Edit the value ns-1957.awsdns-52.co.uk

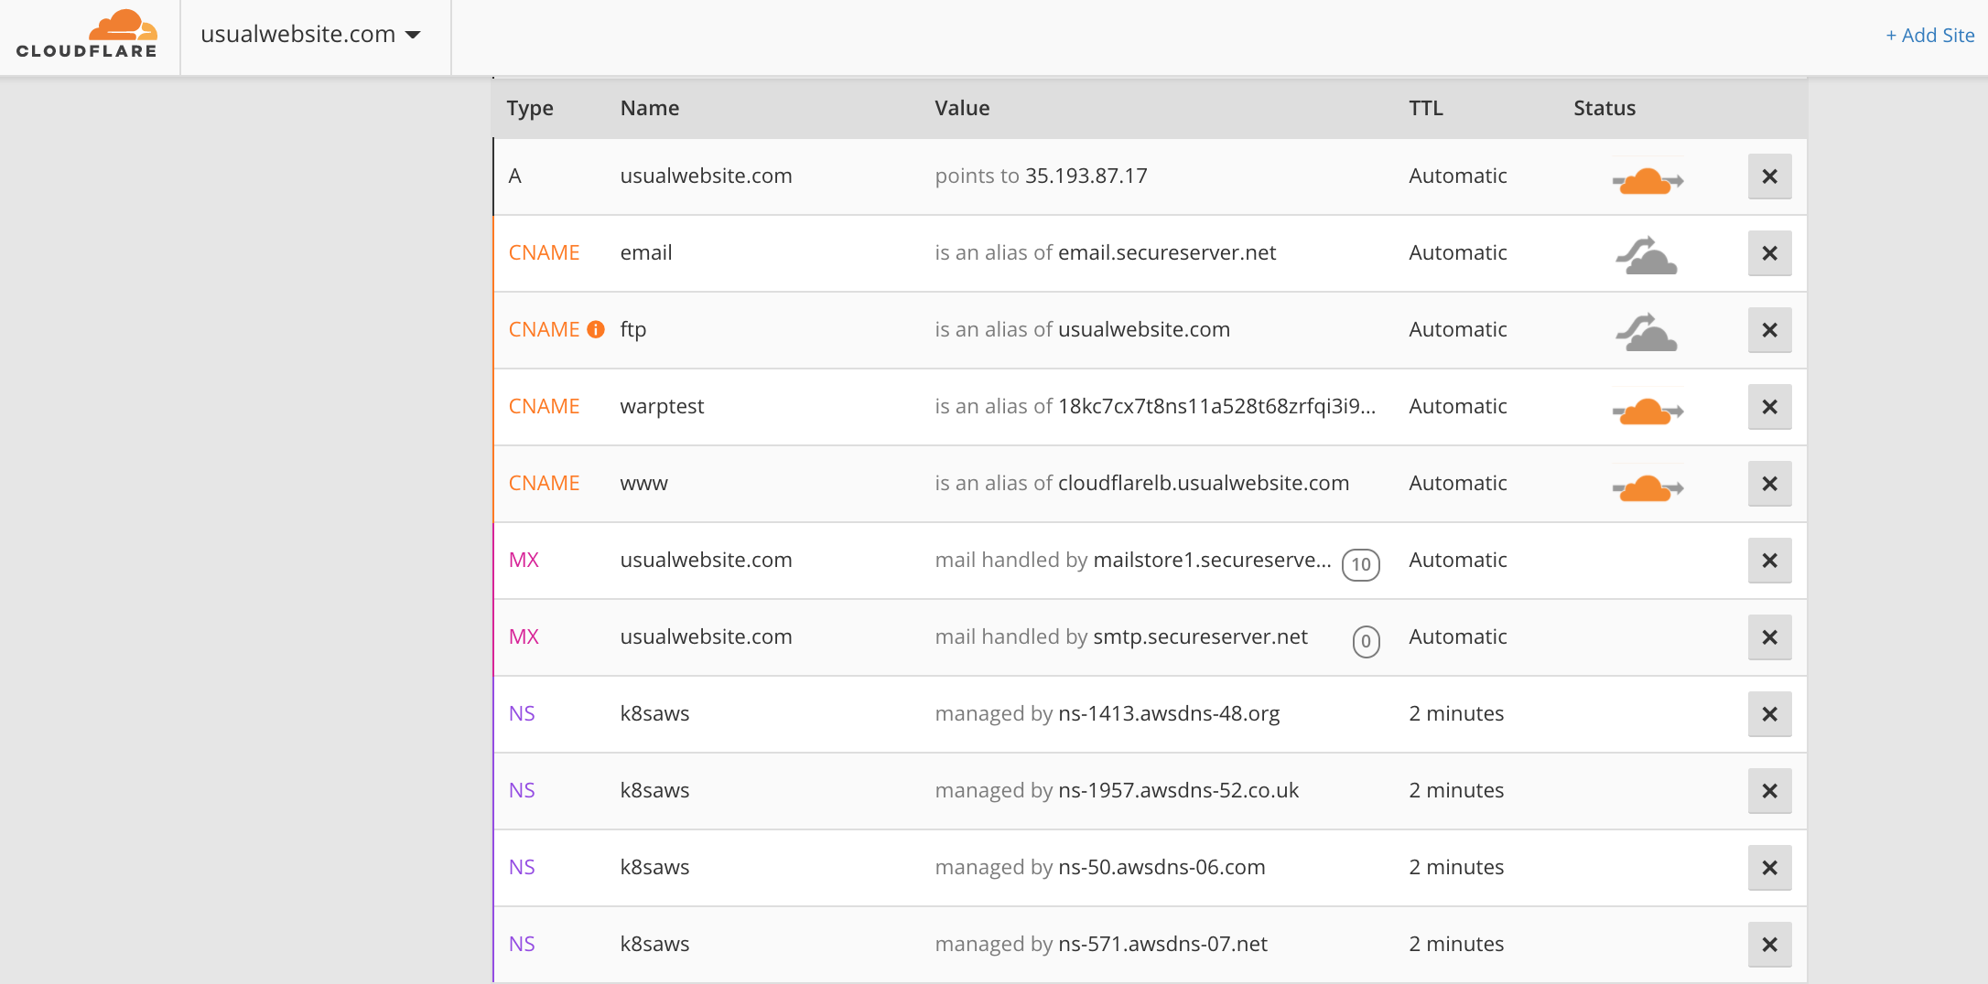click(x=1179, y=790)
